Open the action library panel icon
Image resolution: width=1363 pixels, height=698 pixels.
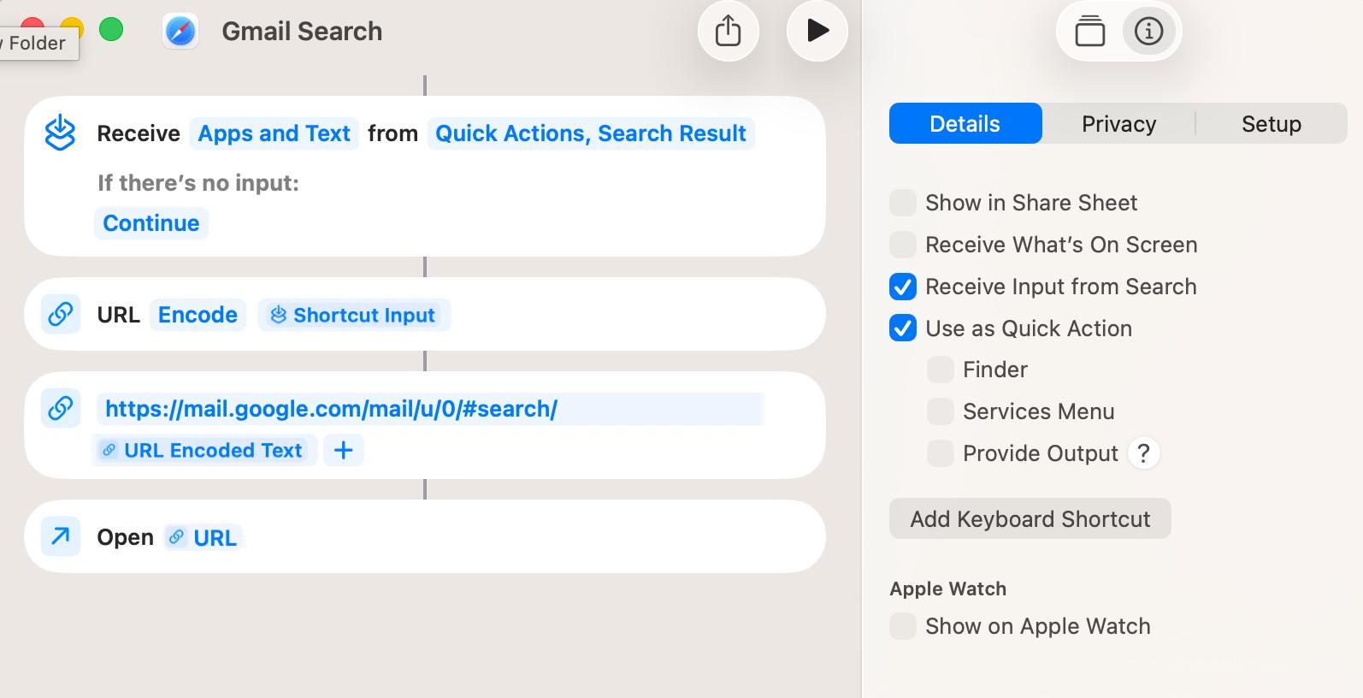(x=1089, y=32)
